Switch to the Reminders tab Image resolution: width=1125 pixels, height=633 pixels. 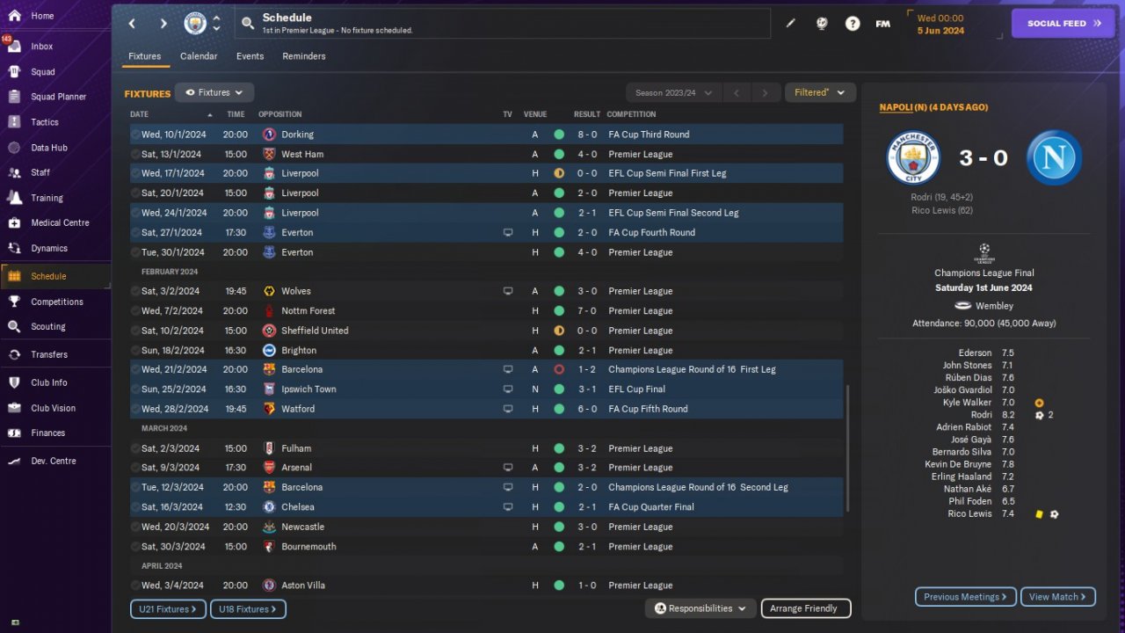pos(304,56)
